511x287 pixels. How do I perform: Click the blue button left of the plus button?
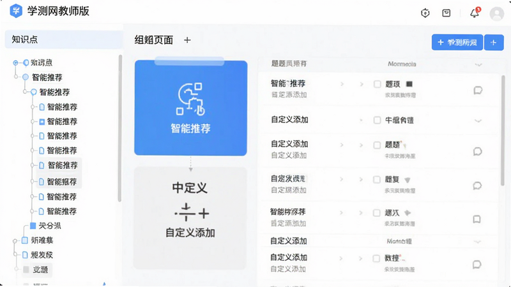pyautogui.click(x=457, y=42)
